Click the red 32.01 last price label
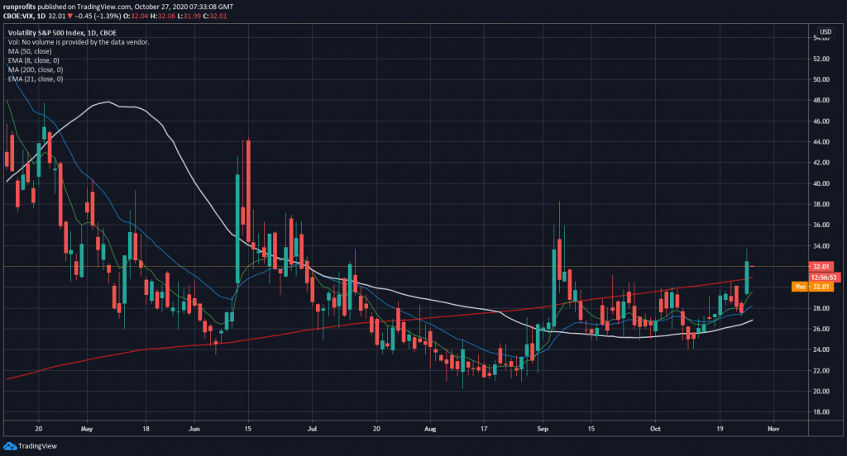The width and height of the screenshot is (847, 456). (821, 267)
